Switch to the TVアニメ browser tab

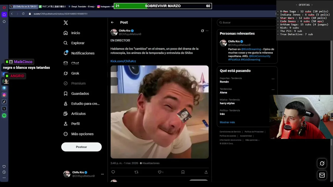pyautogui.click(x=53, y=6)
